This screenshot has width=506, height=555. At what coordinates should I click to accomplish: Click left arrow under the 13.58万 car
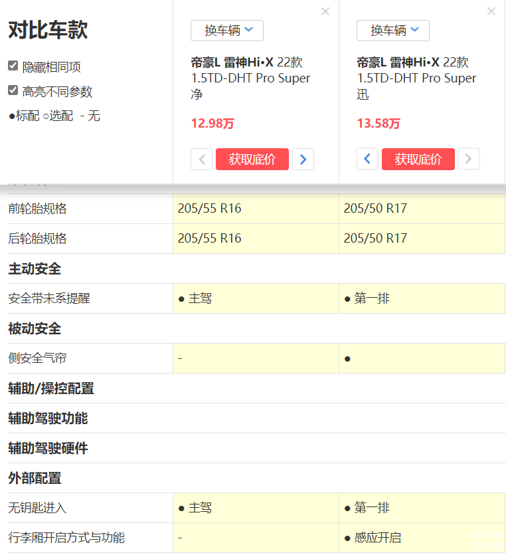[367, 160]
